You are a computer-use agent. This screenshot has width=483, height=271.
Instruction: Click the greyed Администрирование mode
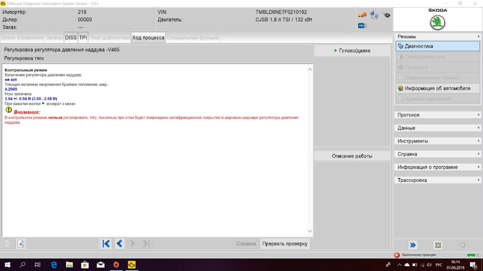click(x=438, y=99)
